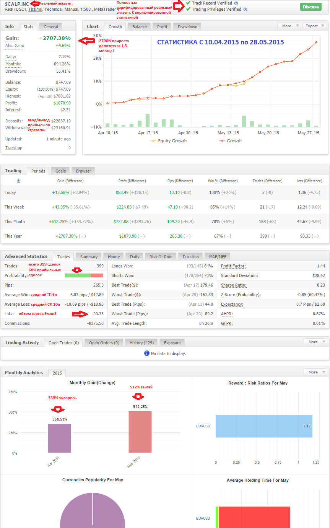Click the SCALP.INC account title
330x528 pixels.
(17, 4)
